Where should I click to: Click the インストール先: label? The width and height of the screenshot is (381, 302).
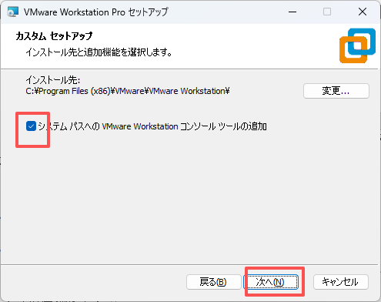[53, 80]
